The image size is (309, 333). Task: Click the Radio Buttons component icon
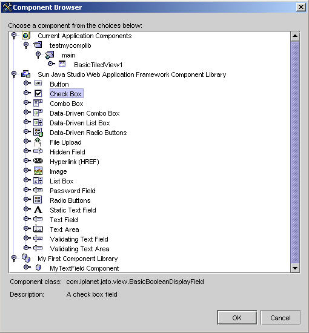[38, 200]
